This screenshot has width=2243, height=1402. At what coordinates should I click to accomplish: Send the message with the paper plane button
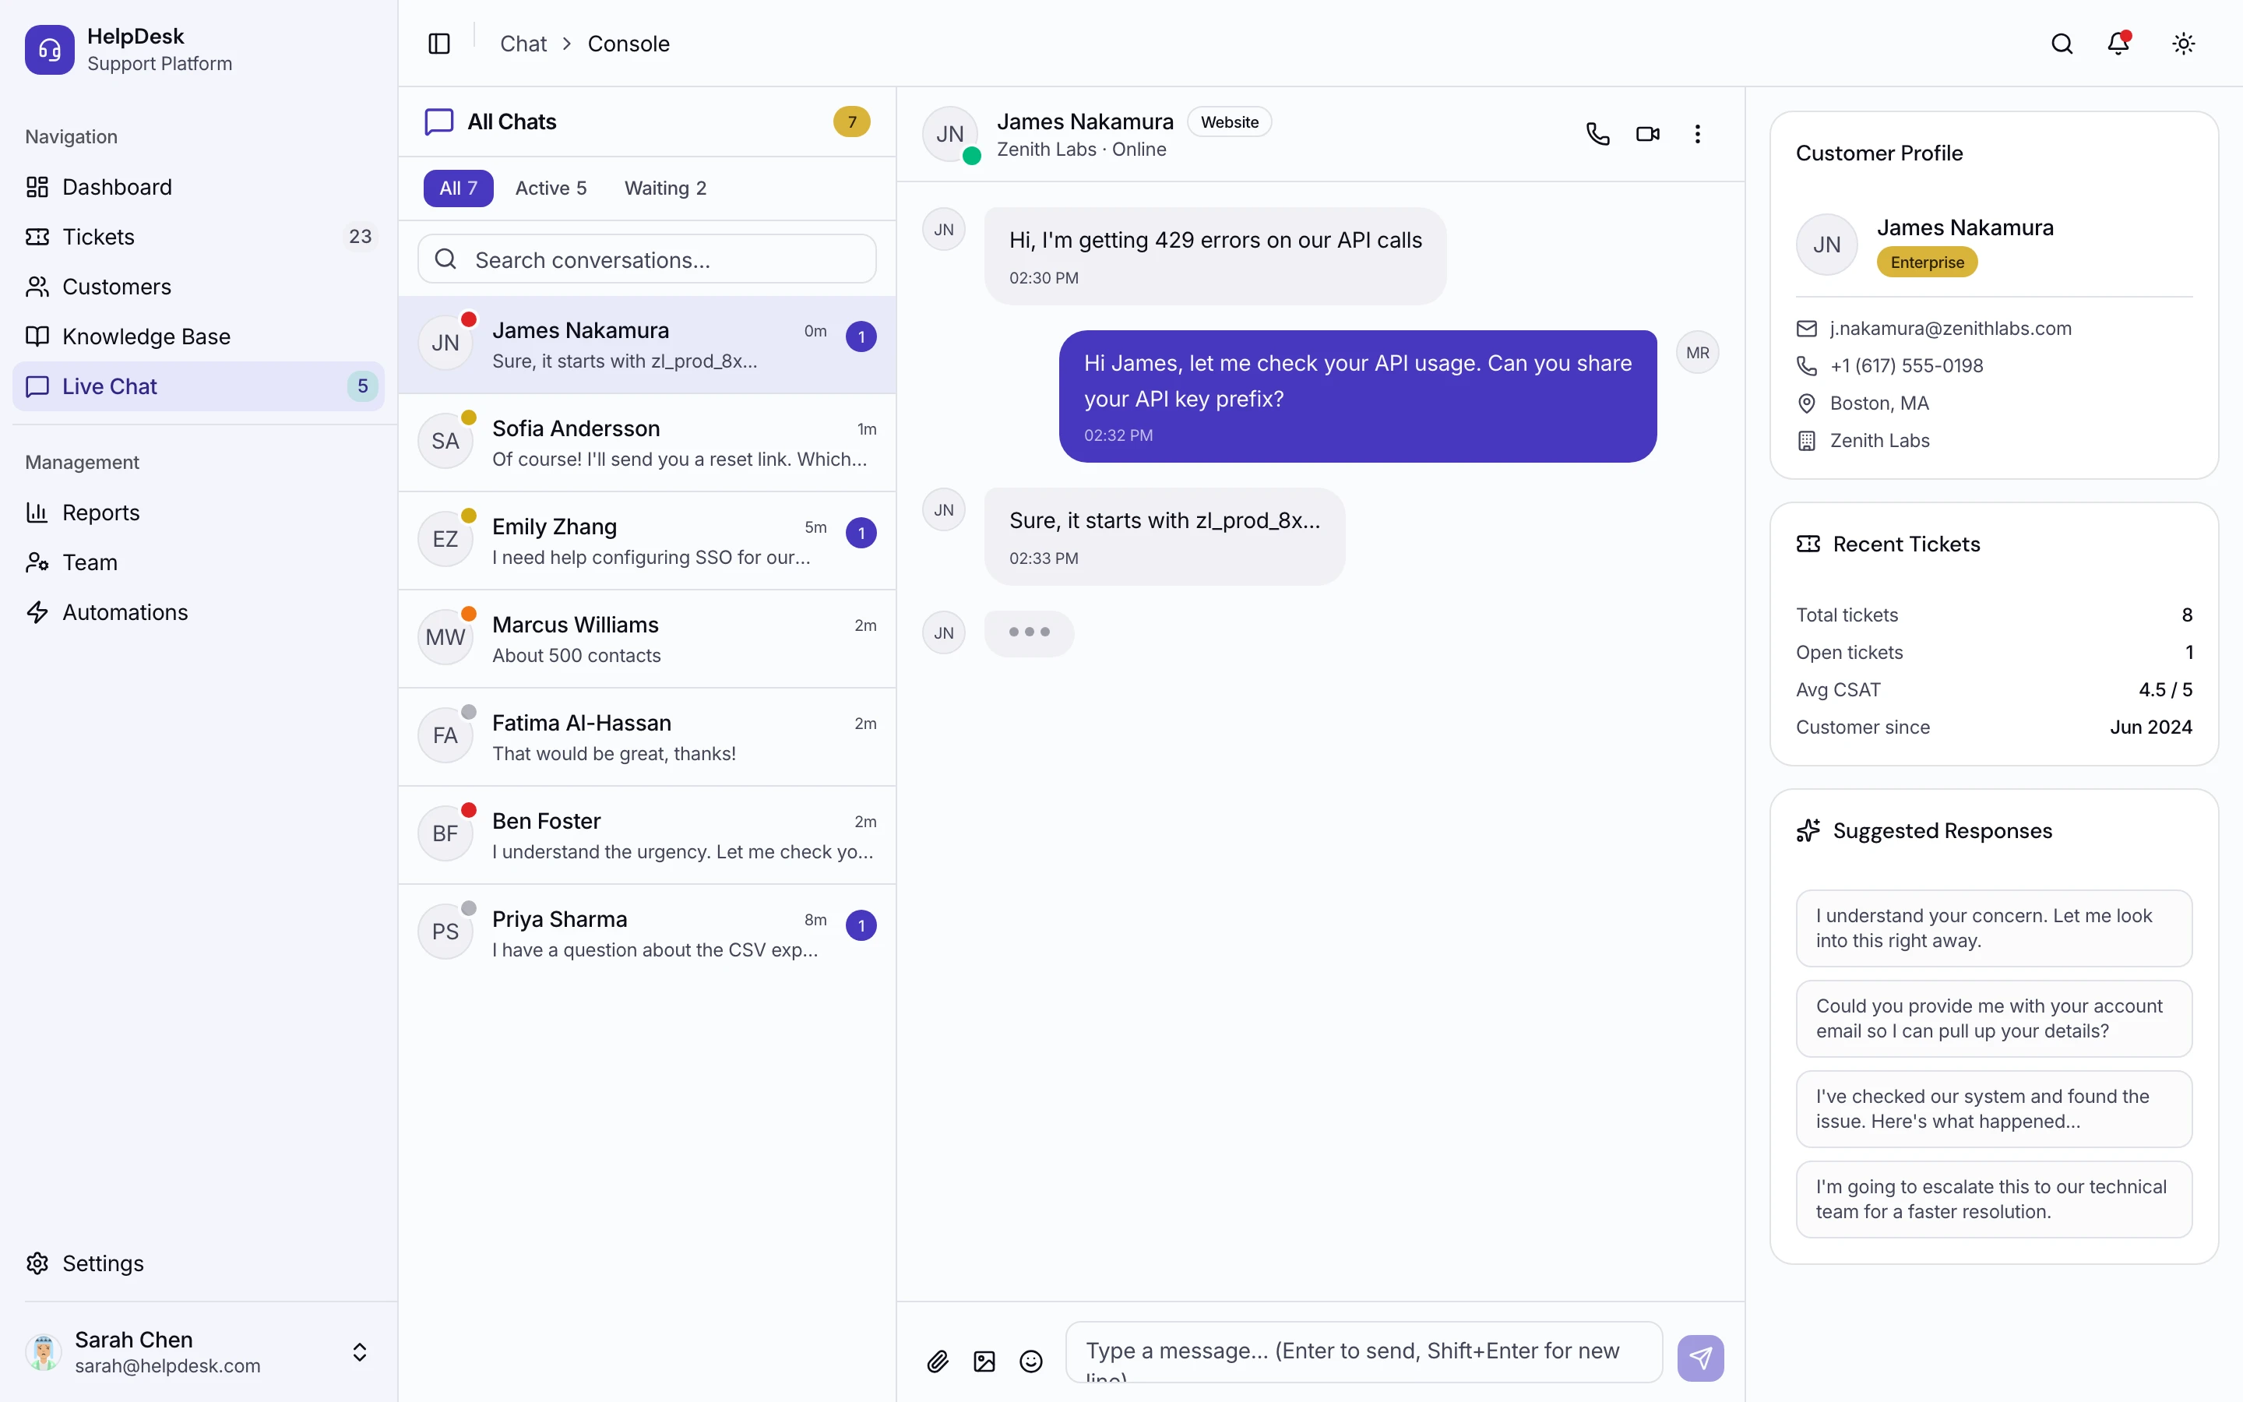tap(1701, 1358)
